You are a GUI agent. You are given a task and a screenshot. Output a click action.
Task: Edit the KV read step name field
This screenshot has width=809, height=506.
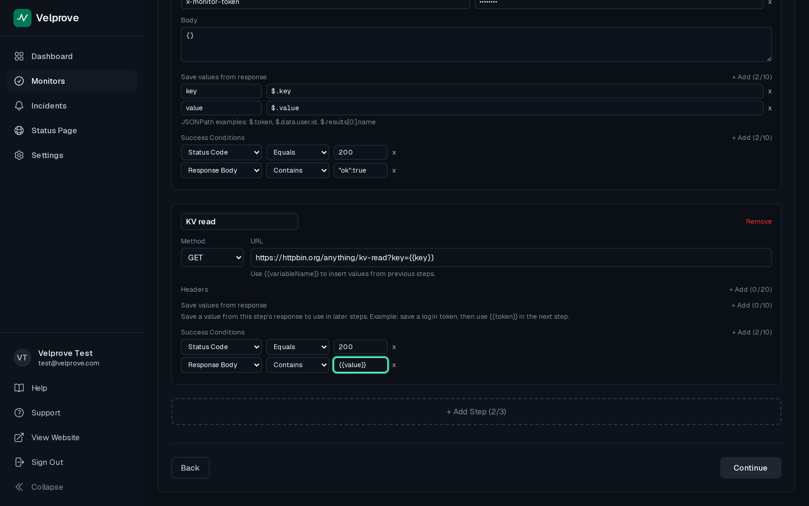point(239,222)
